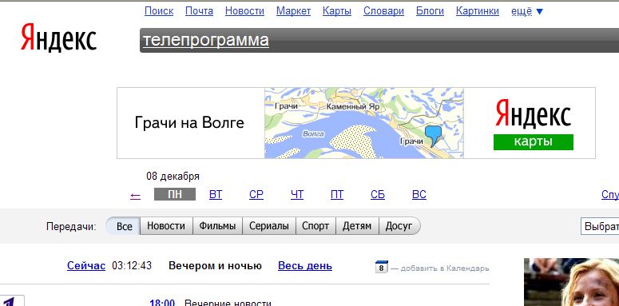Open the Почта link in top navigation

click(x=200, y=11)
